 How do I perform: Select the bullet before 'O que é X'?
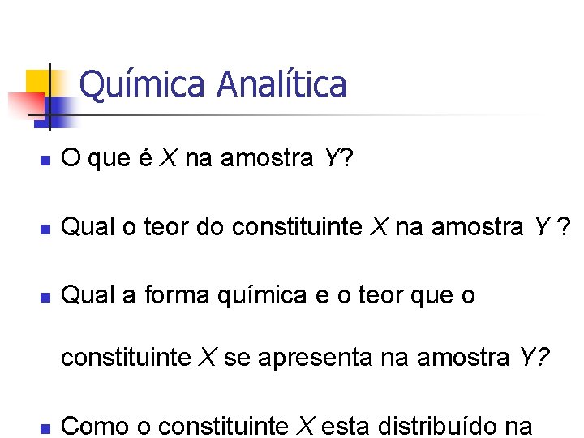45,160
